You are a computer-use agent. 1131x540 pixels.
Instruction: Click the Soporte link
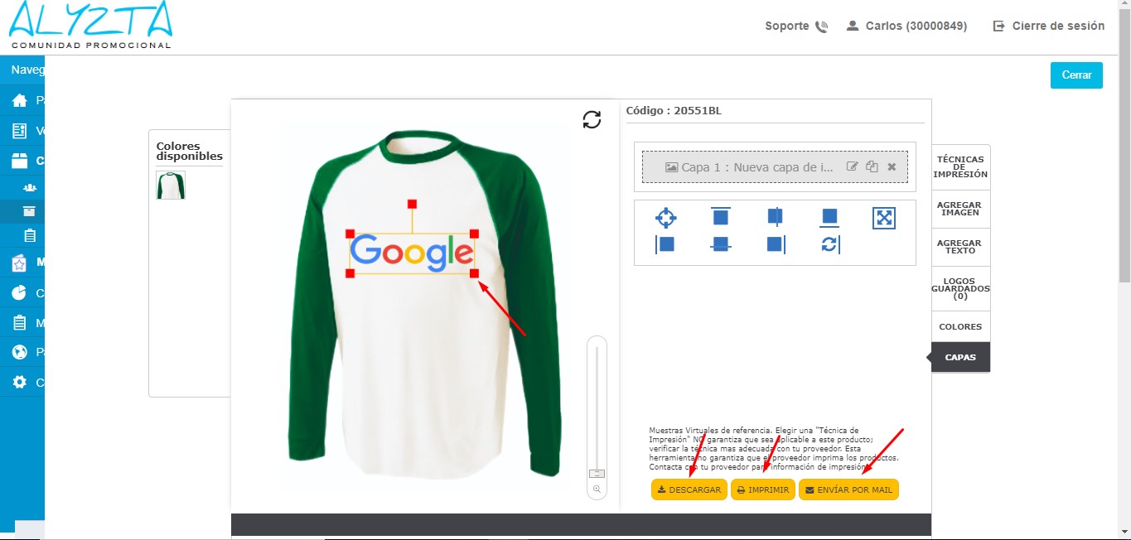787,26
